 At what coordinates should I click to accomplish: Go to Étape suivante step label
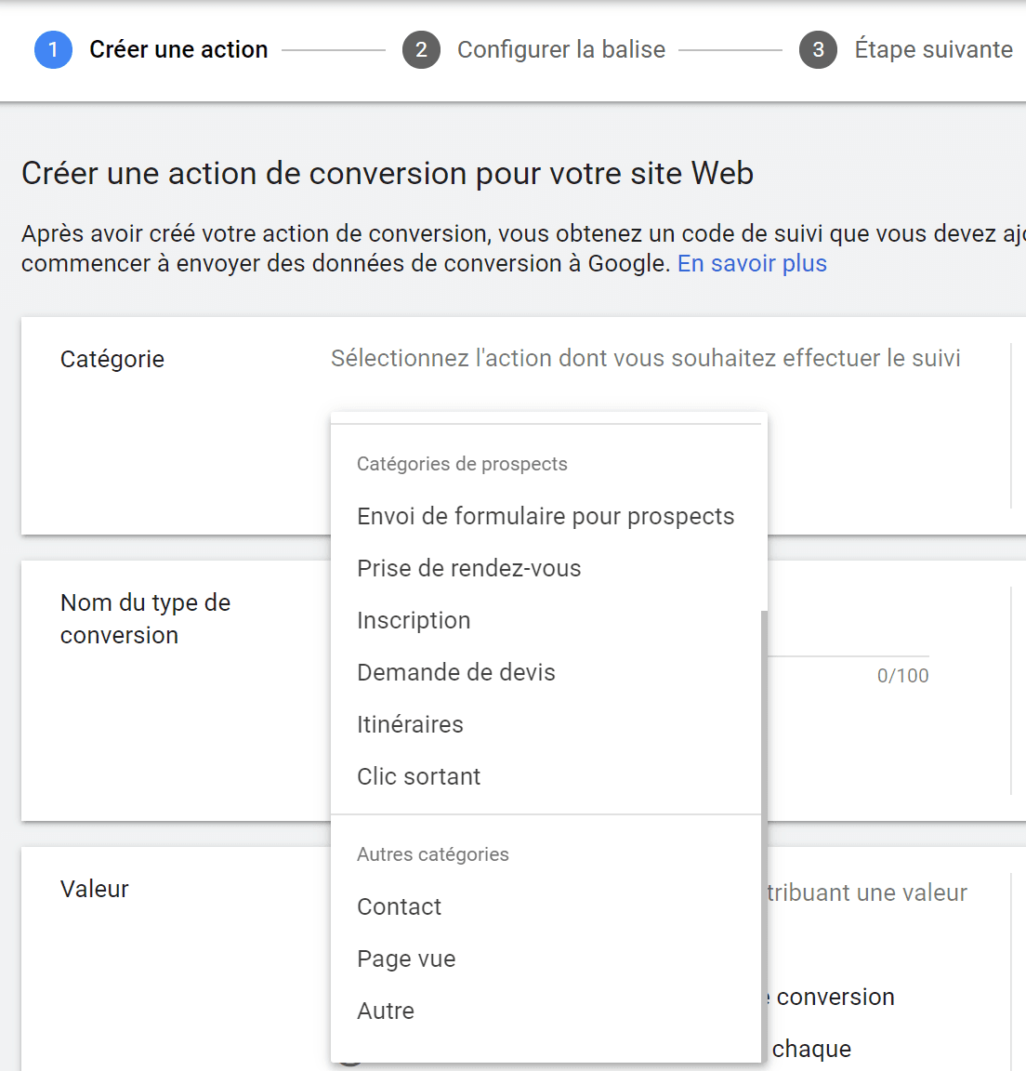(x=933, y=50)
